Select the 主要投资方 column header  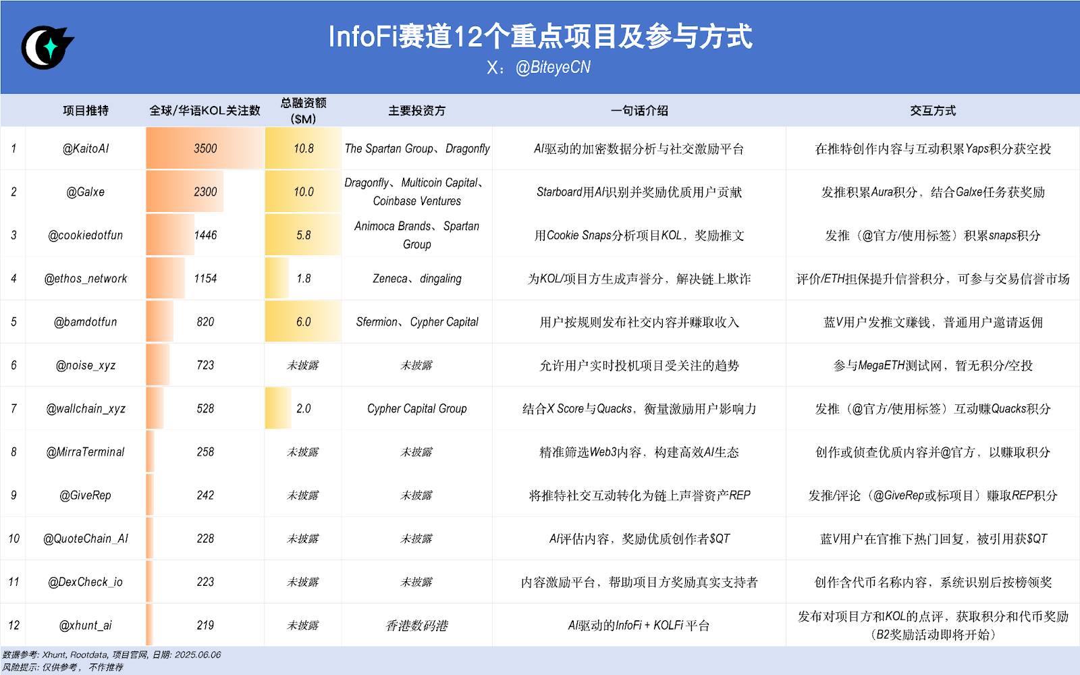(x=416, y=111)
